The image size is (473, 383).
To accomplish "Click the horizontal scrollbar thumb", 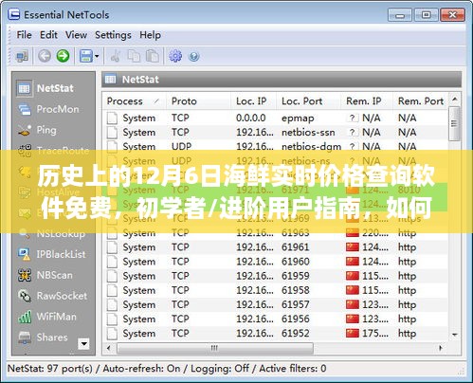I will [215, 348].
